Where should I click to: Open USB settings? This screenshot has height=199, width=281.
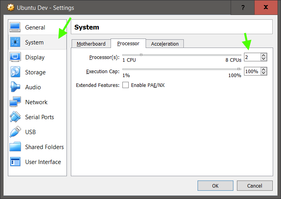coord(37,132)
